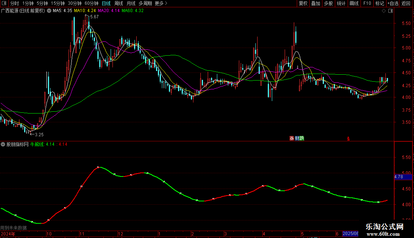Open the F10 company info

[367, 3]
